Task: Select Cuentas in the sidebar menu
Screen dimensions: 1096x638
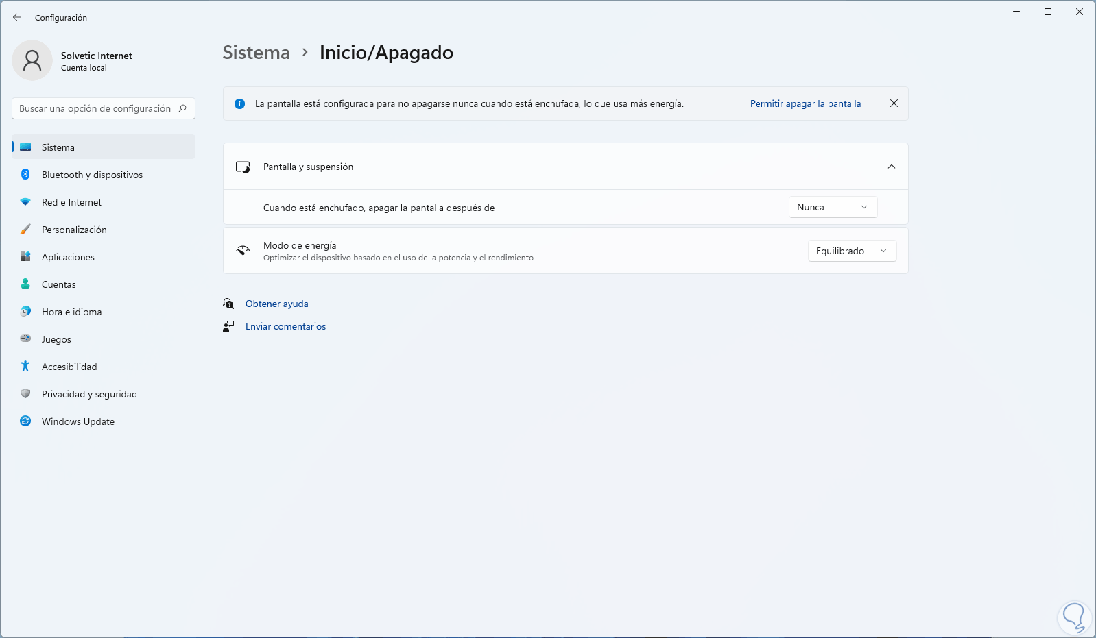Action: coord(58,284)
